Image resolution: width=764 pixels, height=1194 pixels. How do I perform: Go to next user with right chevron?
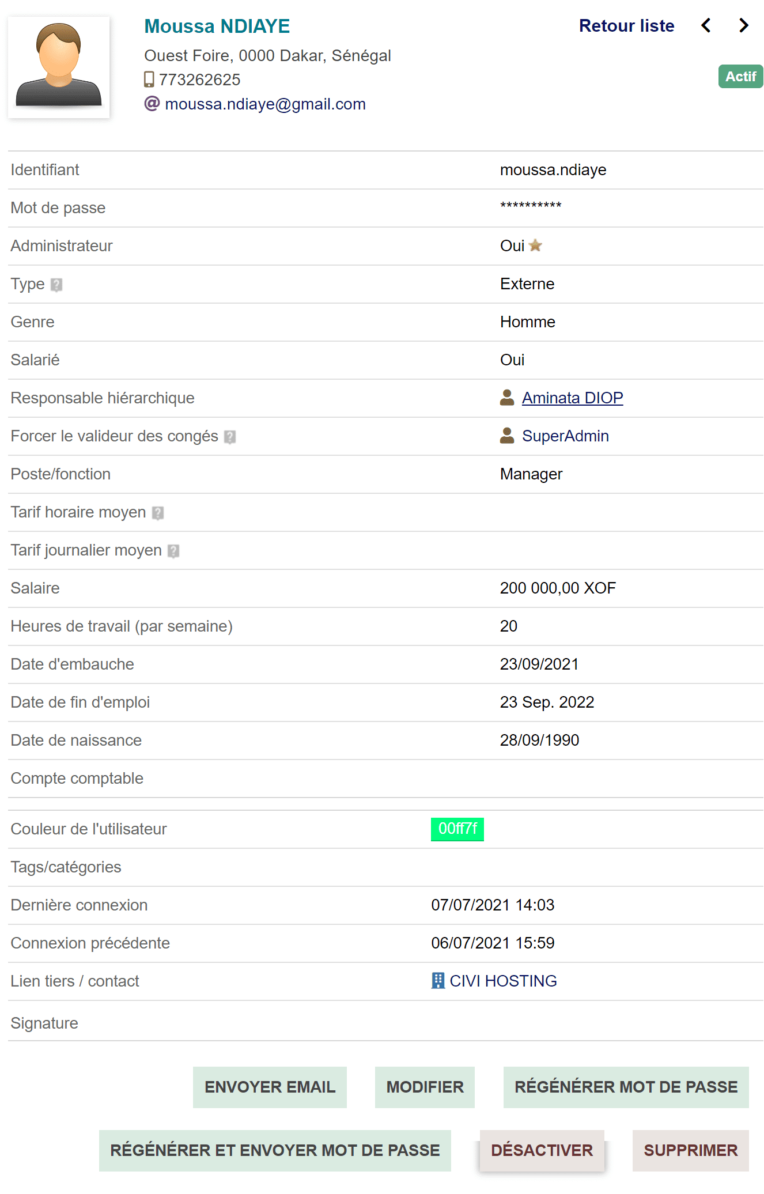click(x=744, y=25)
